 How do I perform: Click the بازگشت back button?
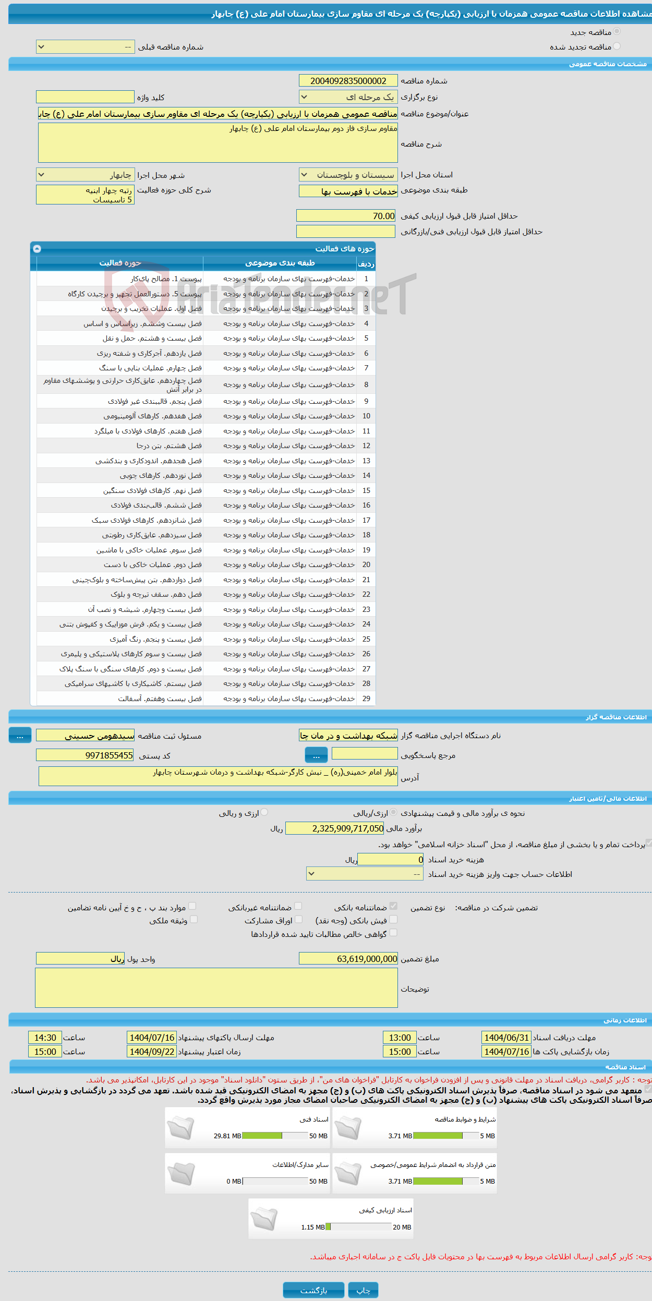pos(313,1291)
